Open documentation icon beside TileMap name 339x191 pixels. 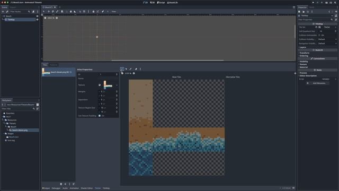click(336, 15)
